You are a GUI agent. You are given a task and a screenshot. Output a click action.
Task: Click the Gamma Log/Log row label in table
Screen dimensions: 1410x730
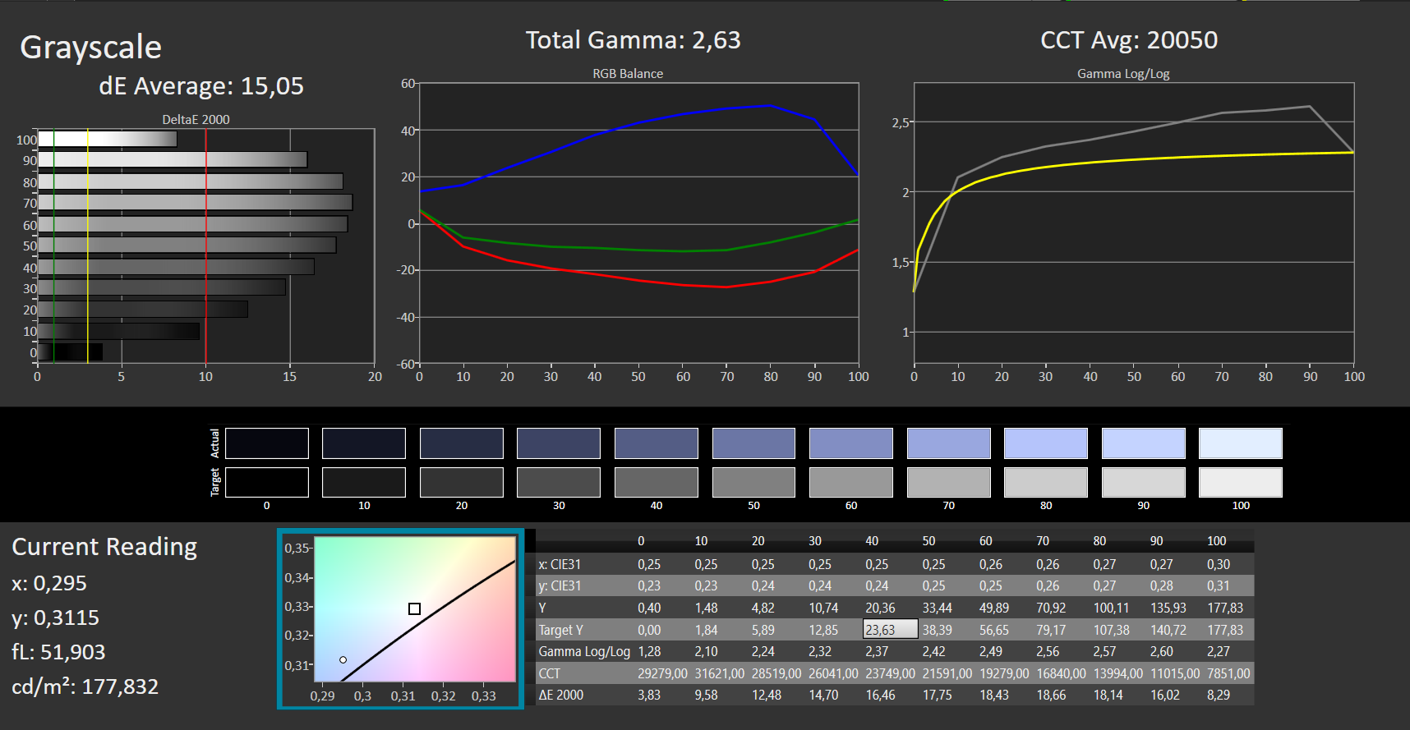[584, 651]
